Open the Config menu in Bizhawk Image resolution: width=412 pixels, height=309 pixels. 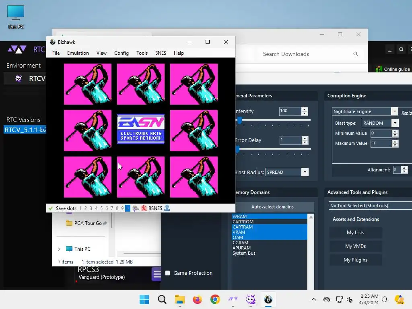point(122,53)
